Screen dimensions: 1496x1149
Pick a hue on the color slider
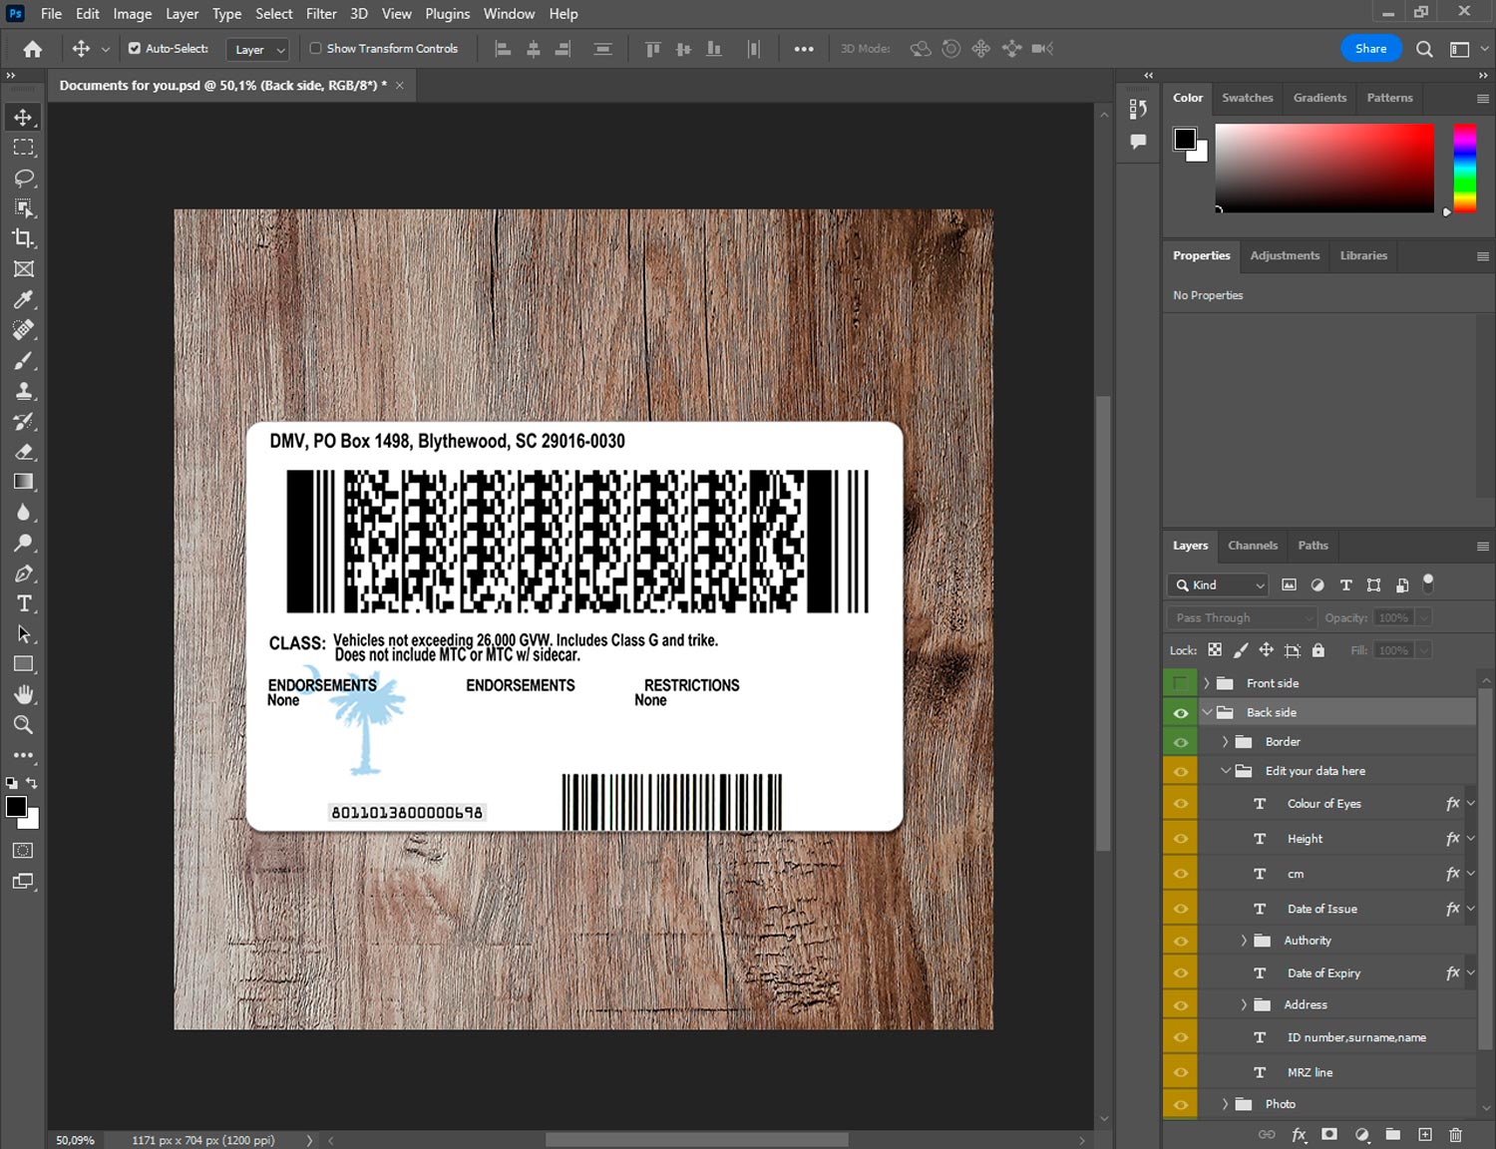[x=1464, y=168]
